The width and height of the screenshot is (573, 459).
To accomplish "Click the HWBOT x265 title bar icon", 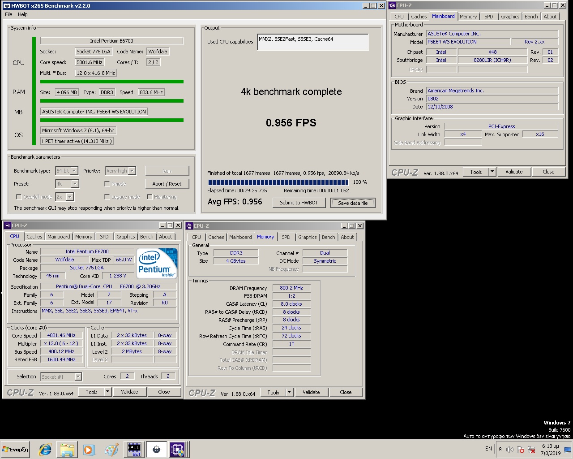I will 7,5.
